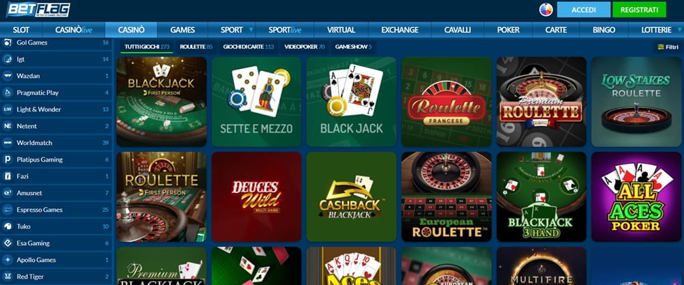Go to the POKER menu item
Screen dimensions: 684x285
tap(508, 30)
